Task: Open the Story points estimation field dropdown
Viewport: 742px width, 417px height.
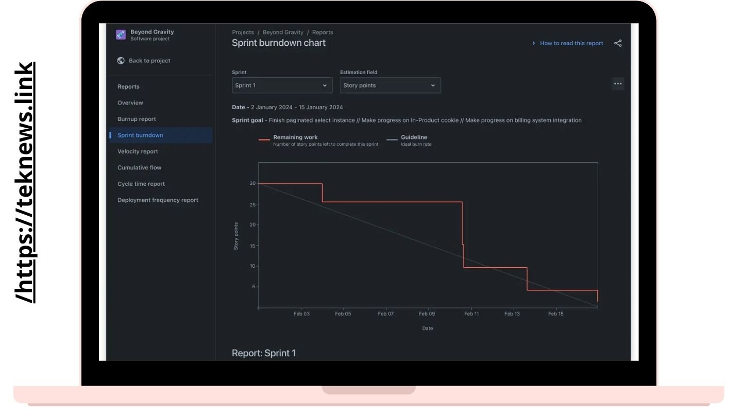Action: (x=391, y=85)
